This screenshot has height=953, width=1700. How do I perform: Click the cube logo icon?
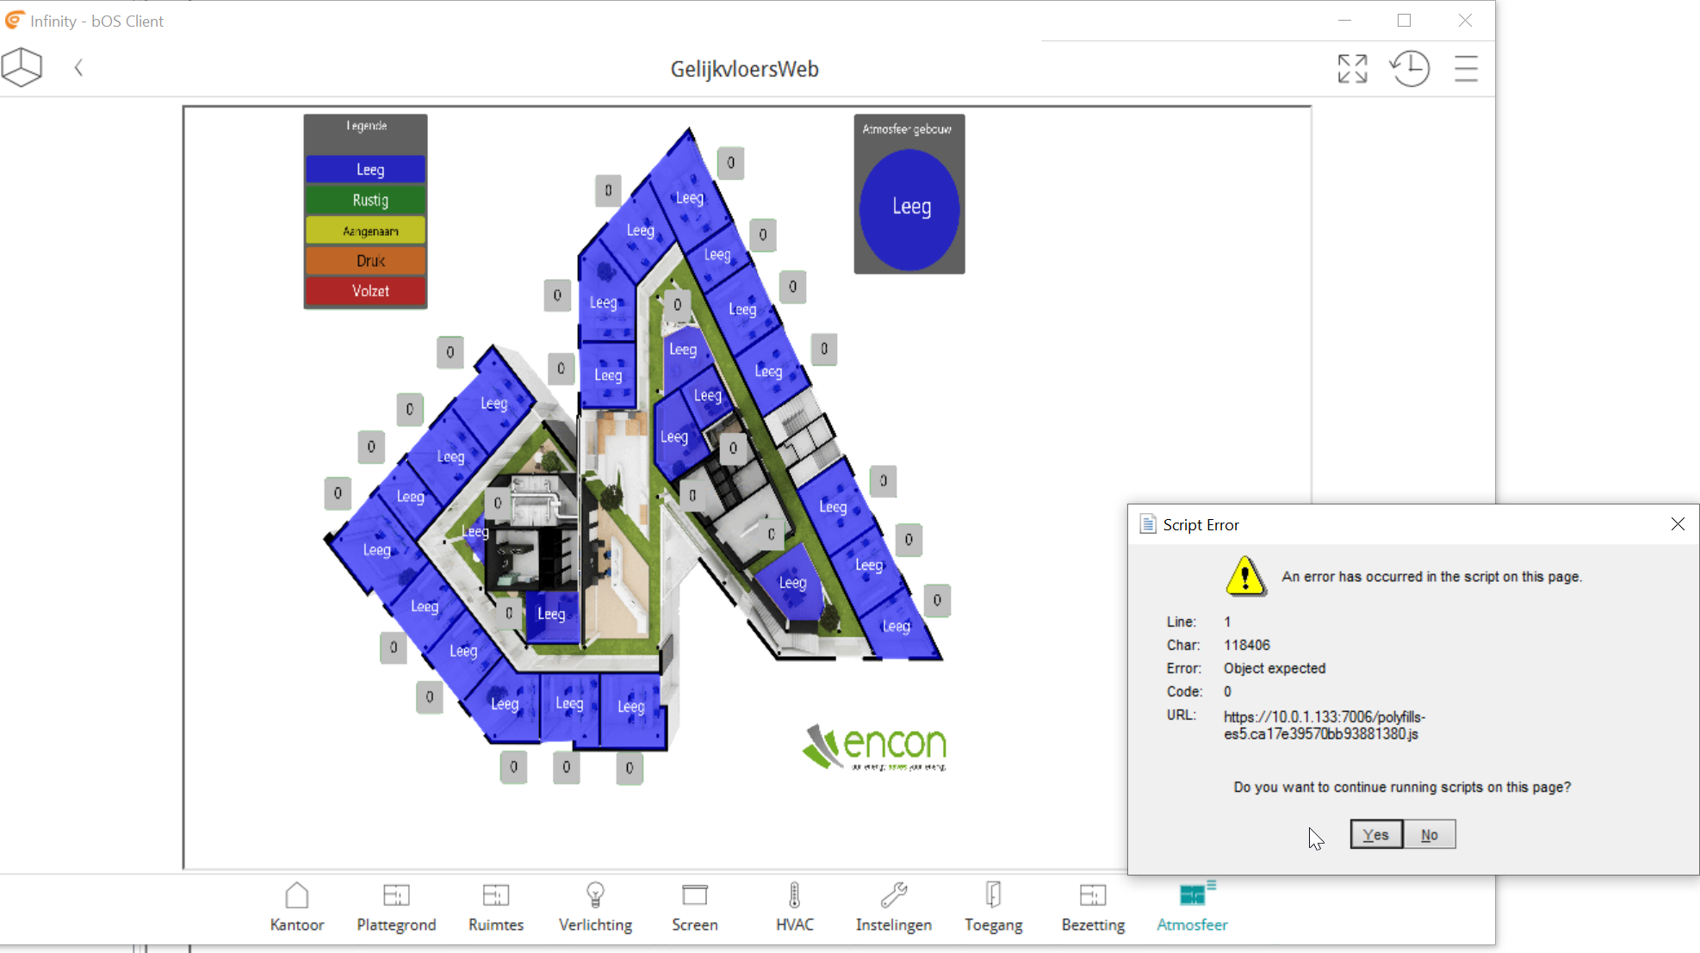[x=22, y=67]
